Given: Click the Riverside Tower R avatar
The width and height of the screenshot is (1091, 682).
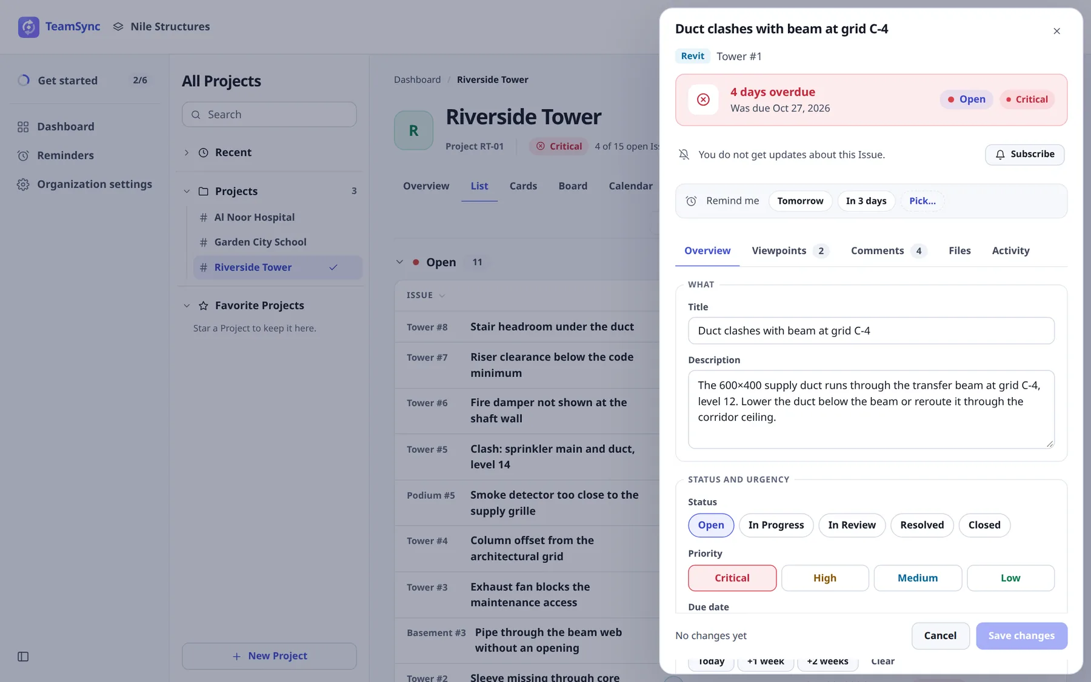Looking at the screenshot, I should [413, 130].
